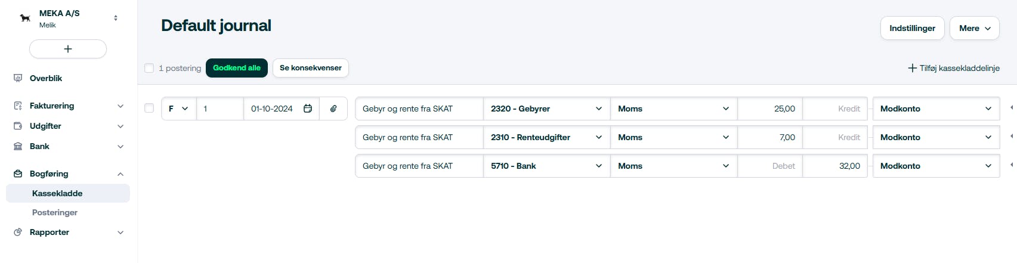
Task: Click the paperclip attachment icon
Action: tap(333, 109)
